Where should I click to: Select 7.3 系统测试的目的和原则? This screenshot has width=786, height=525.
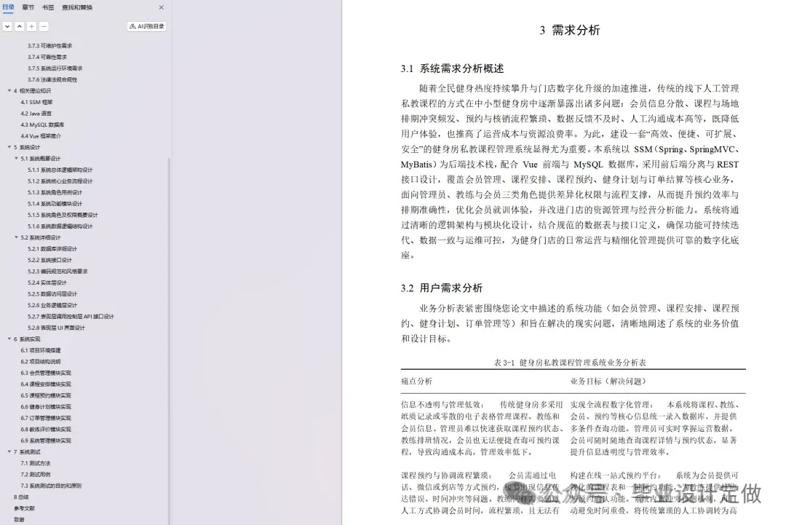[51, 486]
